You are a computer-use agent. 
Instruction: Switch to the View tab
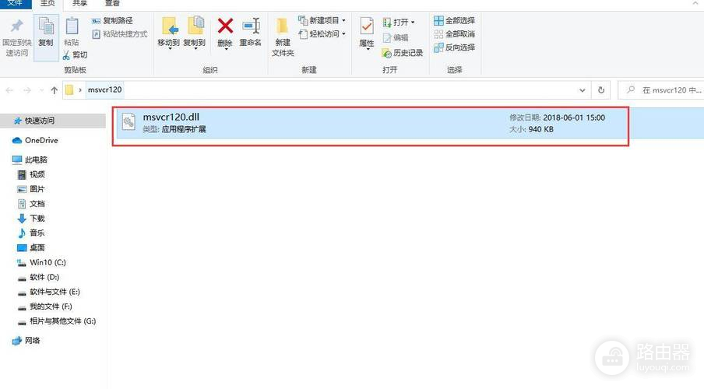coord(112,4)
